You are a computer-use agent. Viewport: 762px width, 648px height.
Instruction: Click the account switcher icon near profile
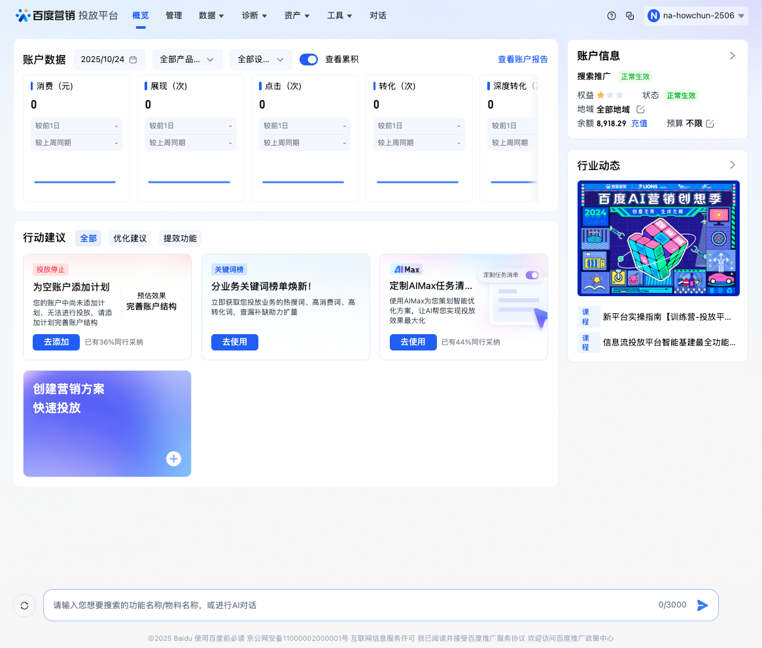(x=630, y=15)
